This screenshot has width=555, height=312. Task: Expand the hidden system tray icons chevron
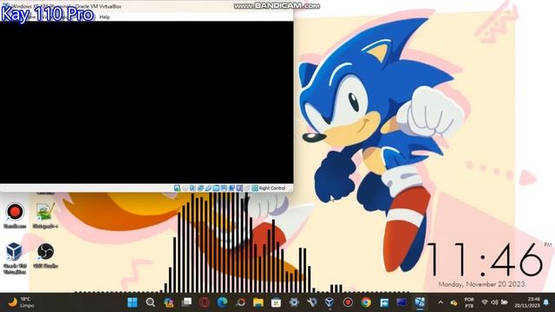(441, 302)
